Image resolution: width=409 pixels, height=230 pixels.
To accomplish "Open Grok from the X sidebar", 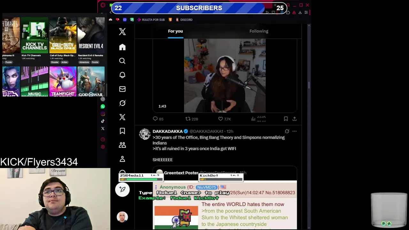I will (x=122, y=103).
